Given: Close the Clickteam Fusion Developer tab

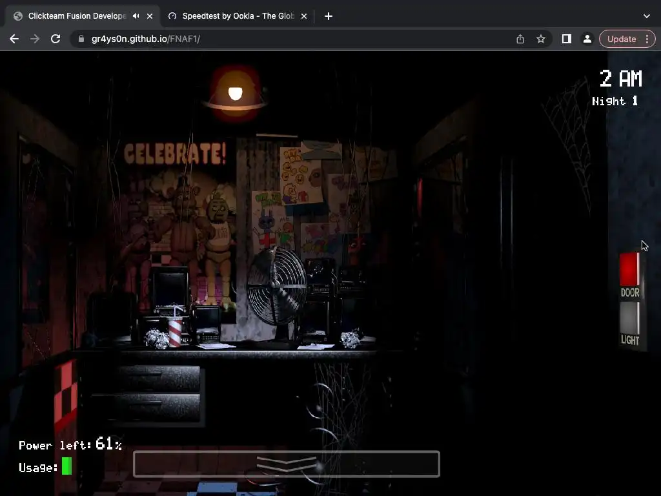Looking at the screenshot, I should (x=150, y=16).
